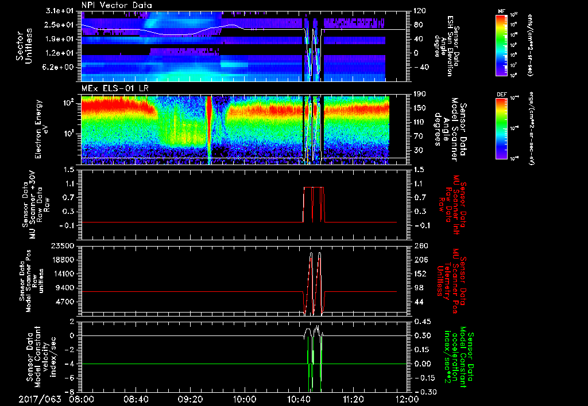
Task: Click the 08:40 time axis label
Action: pos(136,399)
